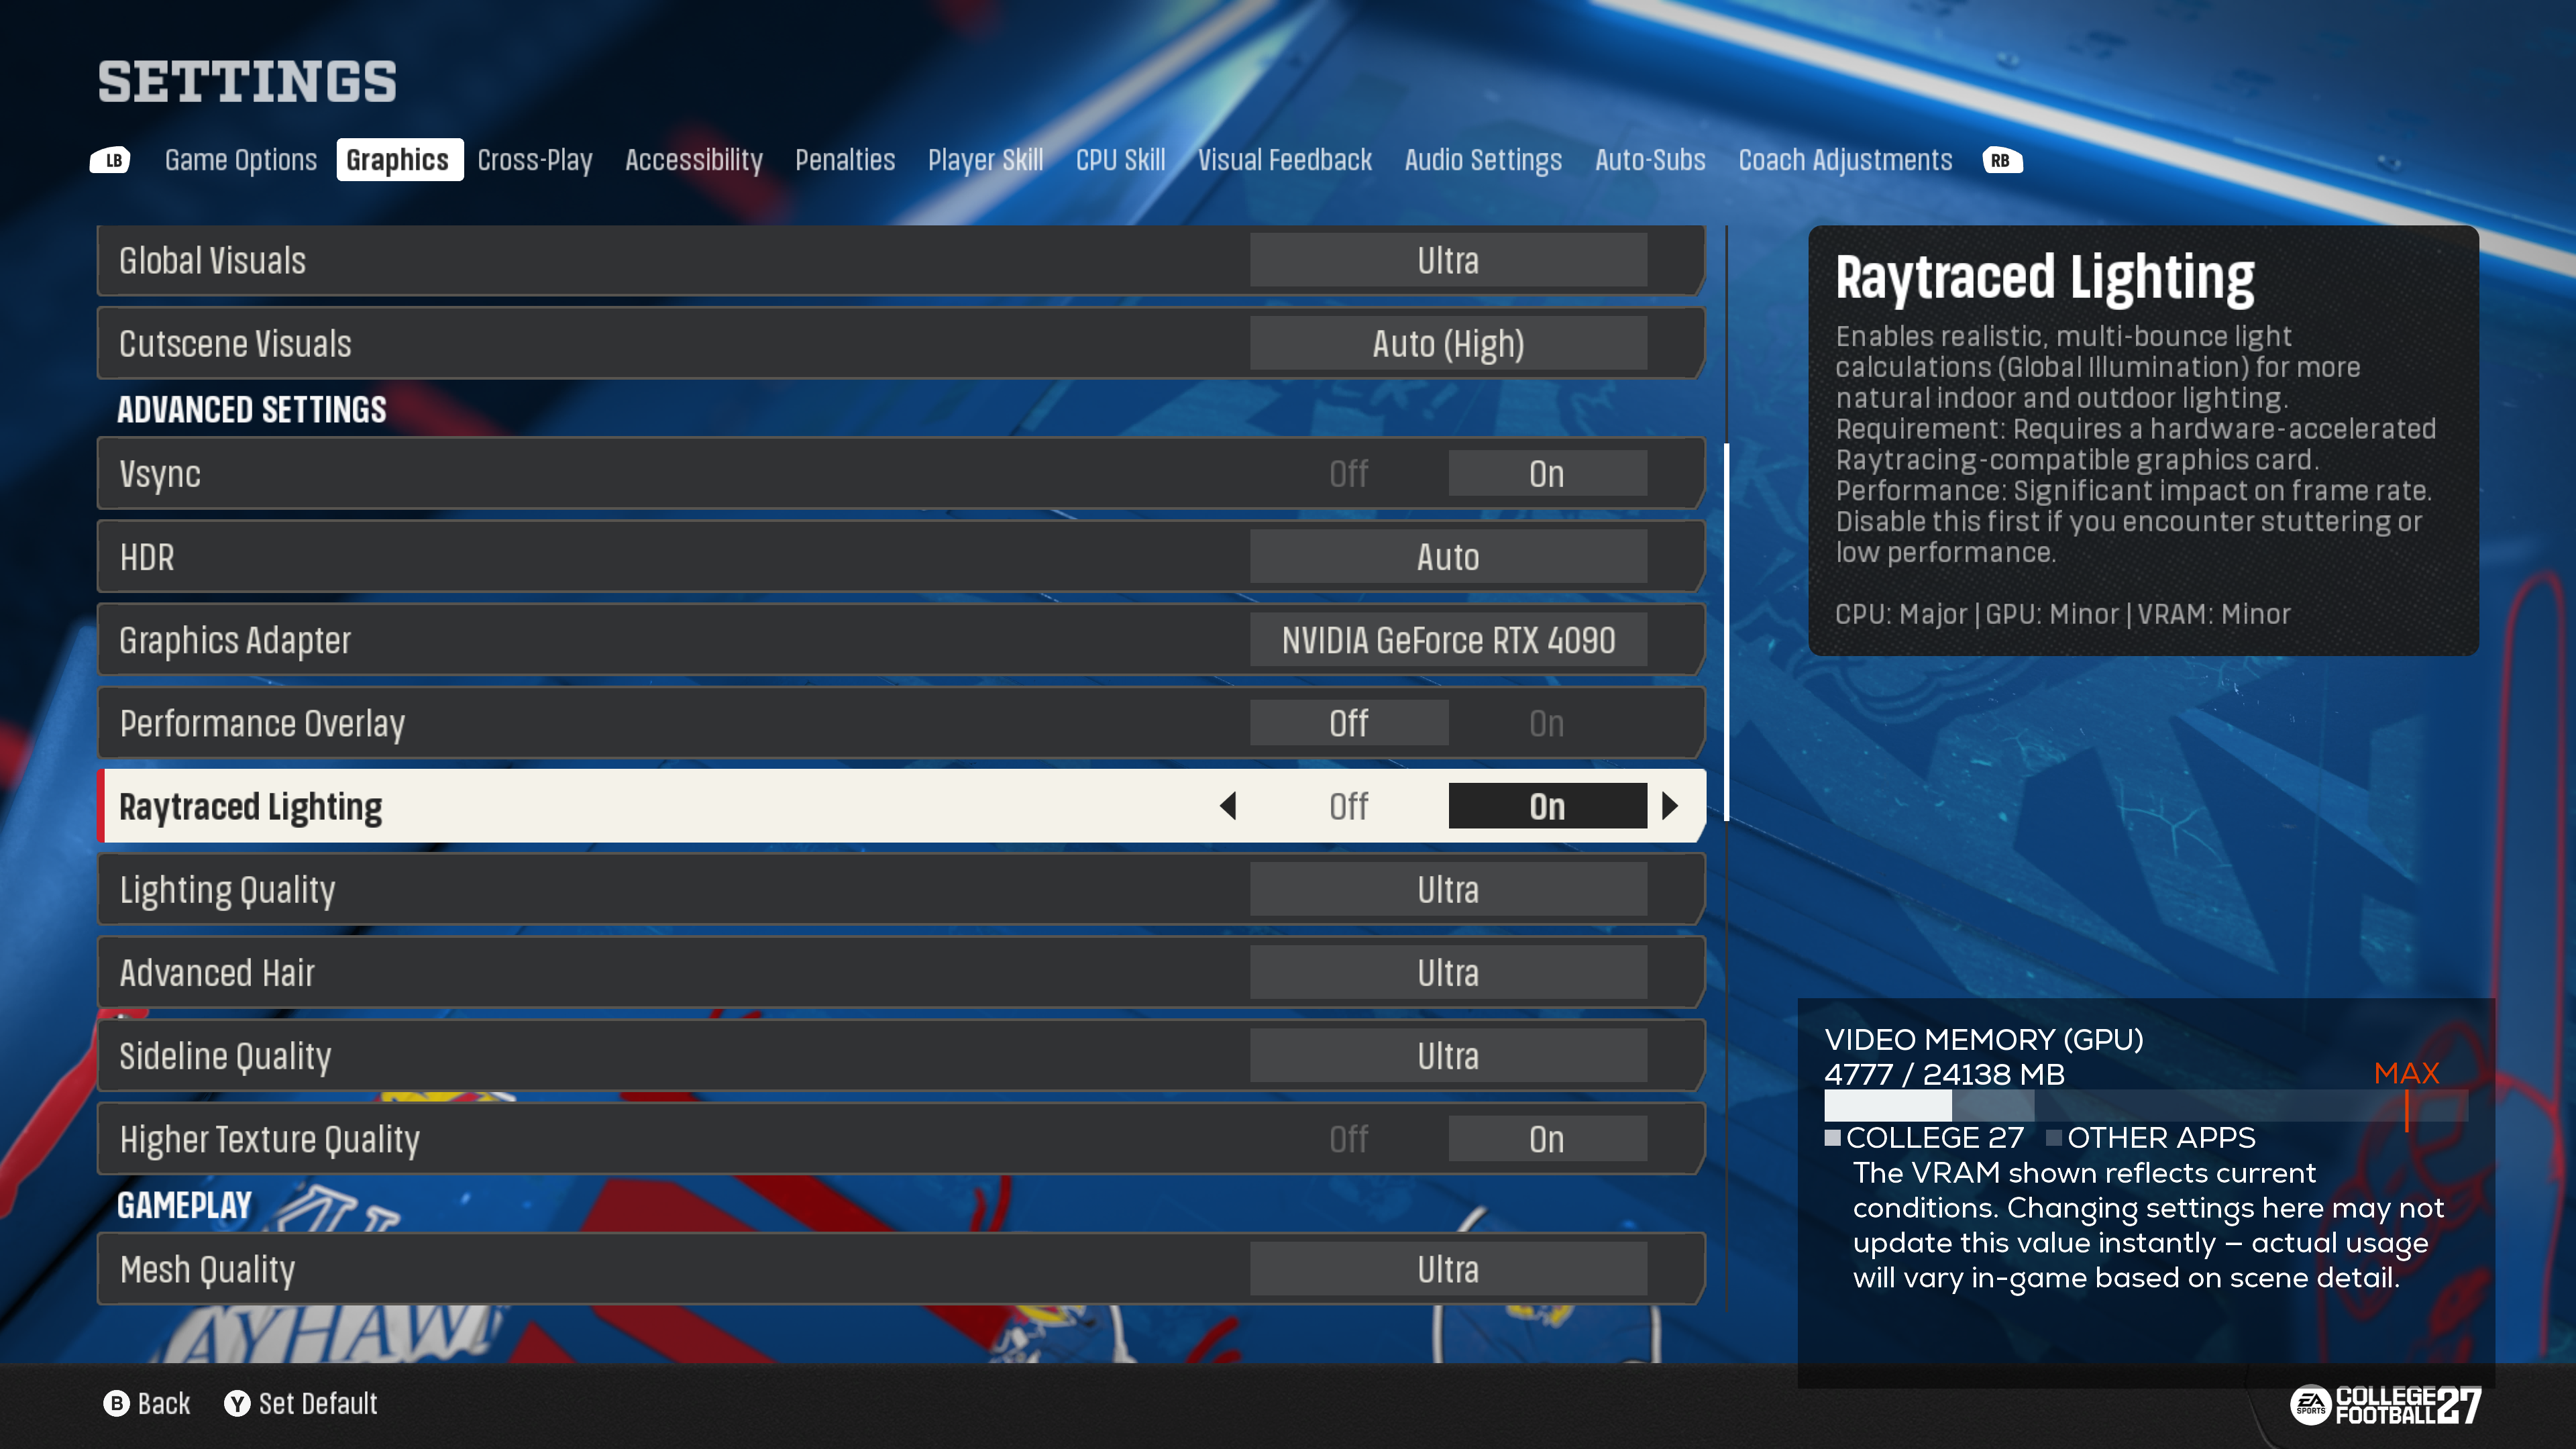Change Graphics Adapter NVIDIA GeForce RTX 4090
Viewport: 2576px width, 1449px height.
tap(1448, 640)
